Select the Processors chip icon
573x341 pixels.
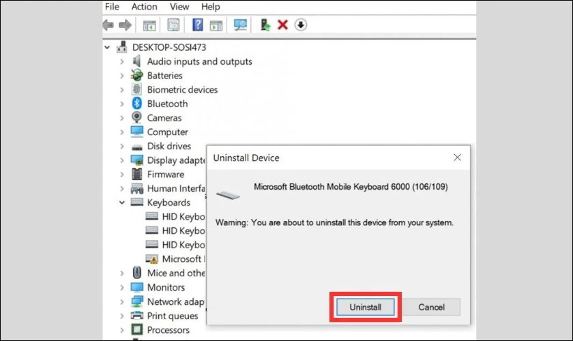(137, 329)
